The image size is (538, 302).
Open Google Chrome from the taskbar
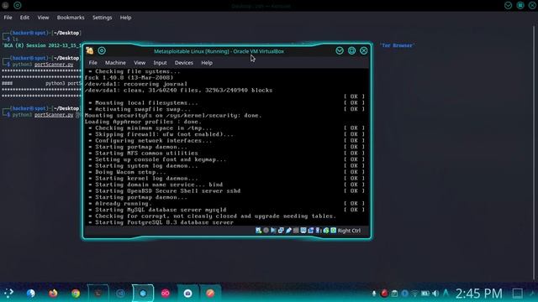[x=76, y=293]
